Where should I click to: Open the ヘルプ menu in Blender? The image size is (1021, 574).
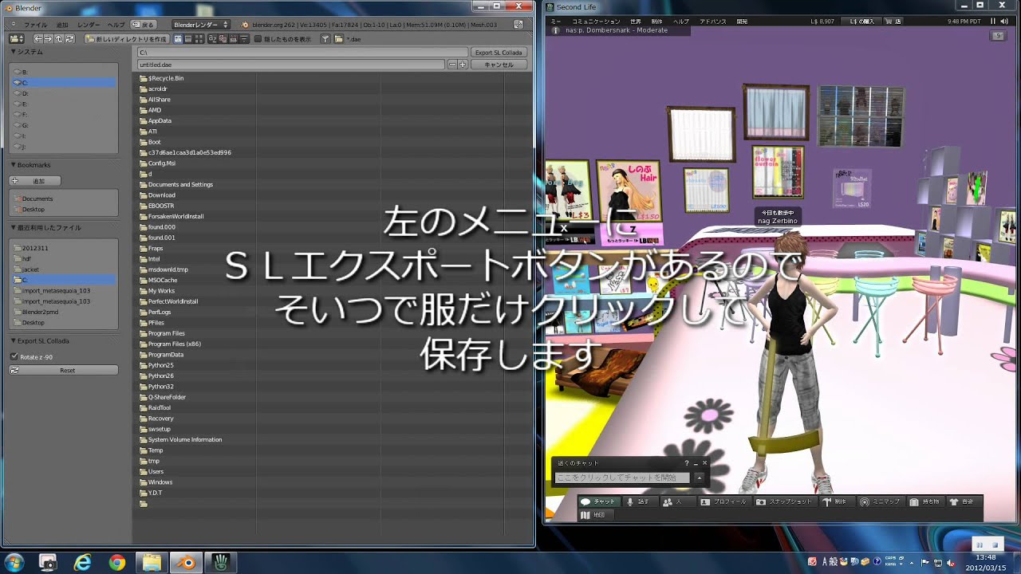[116, 25]
